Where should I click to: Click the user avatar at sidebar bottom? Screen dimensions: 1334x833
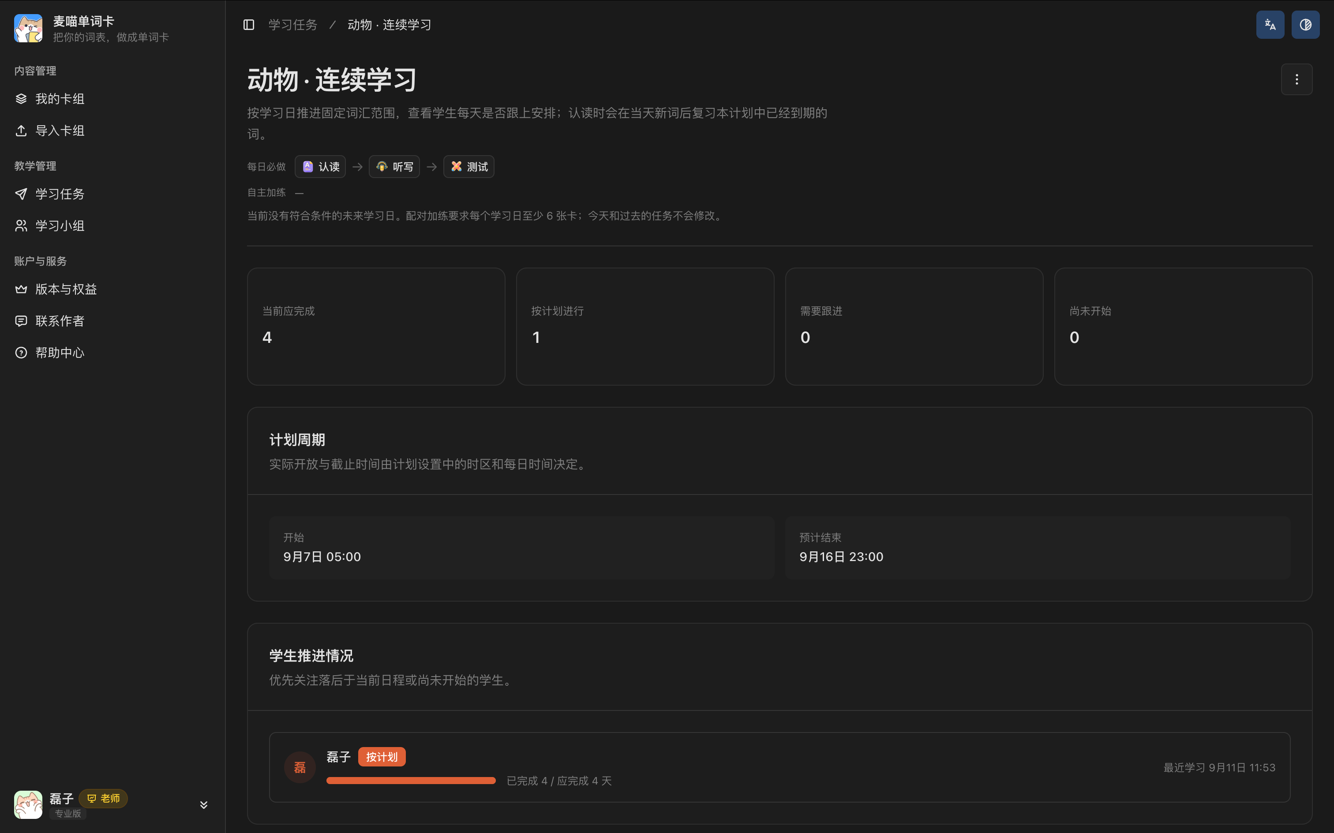(28, 805)
